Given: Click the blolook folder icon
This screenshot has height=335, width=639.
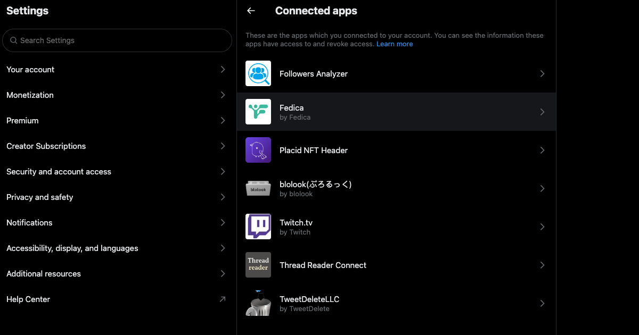Looking at the screenshot, I should [258, 188].
